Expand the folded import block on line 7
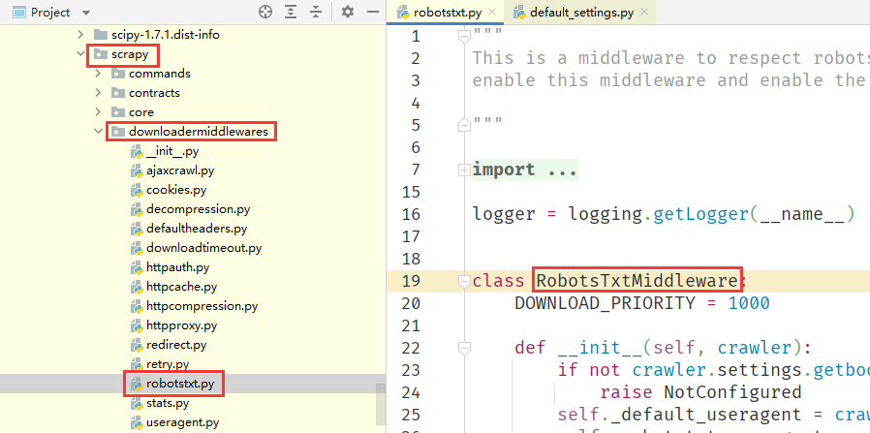The width and height of the screenshot is (870, 433). [464, 170]
